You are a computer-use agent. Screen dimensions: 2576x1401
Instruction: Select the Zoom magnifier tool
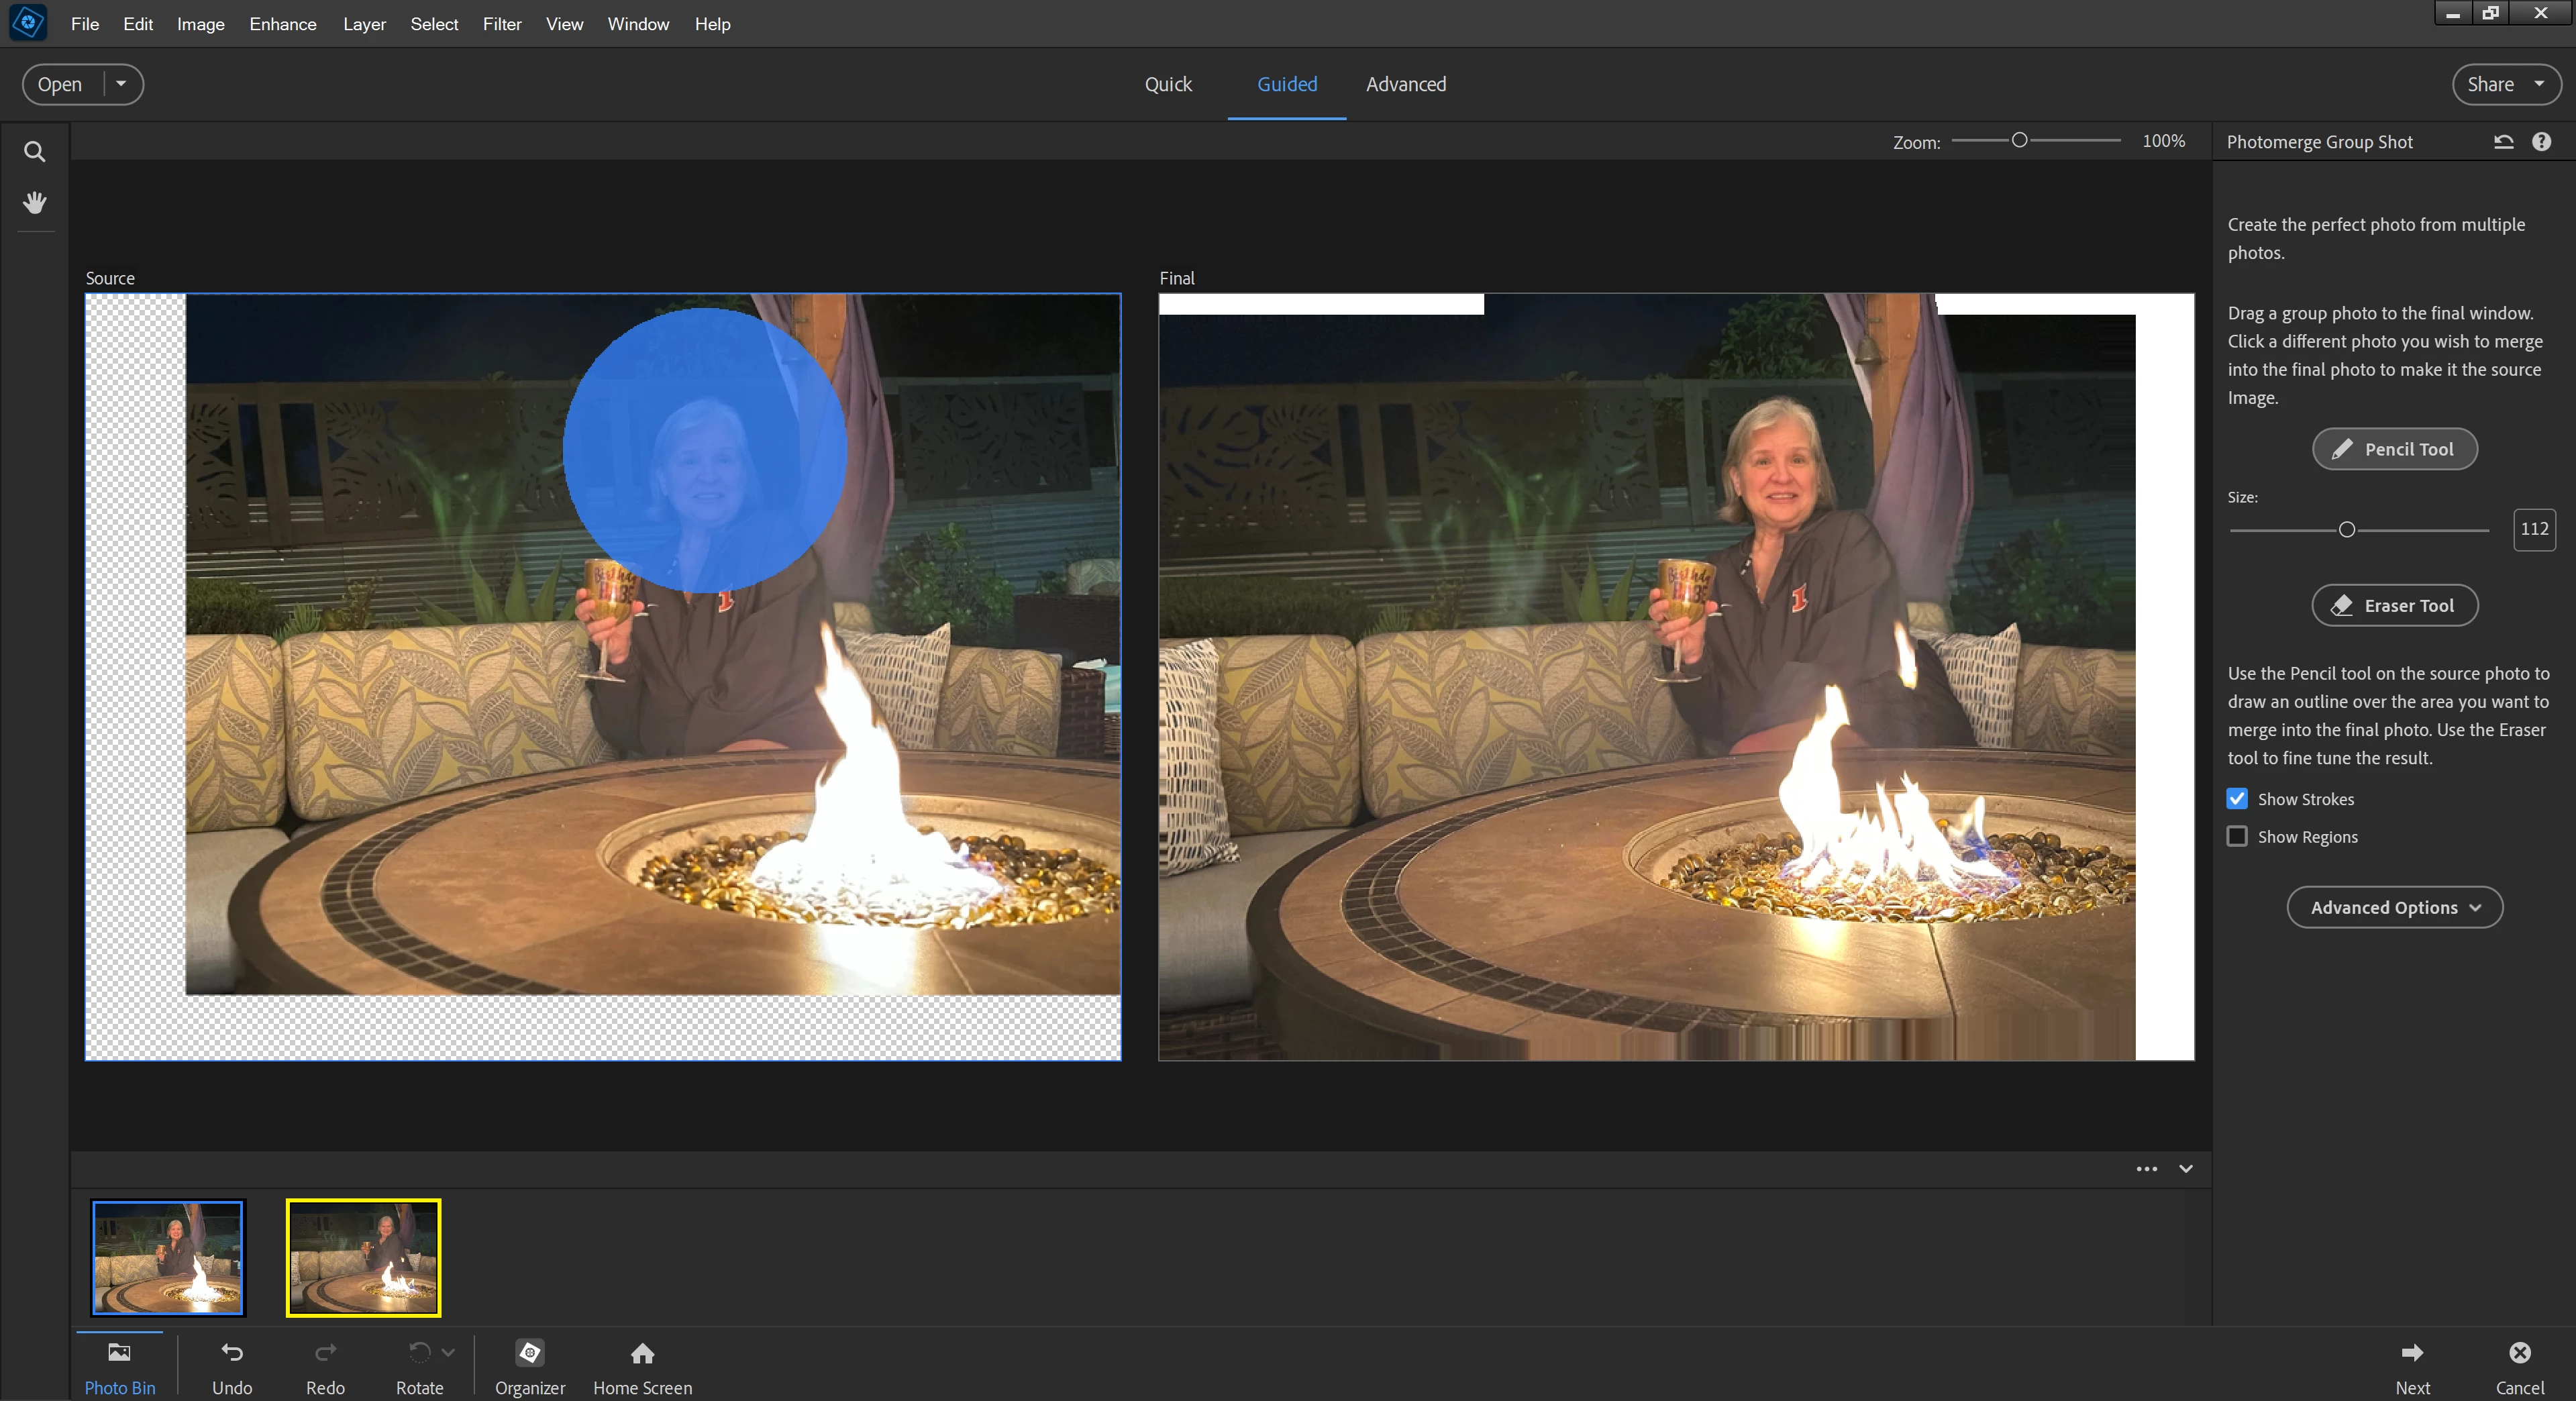pyautogui.click(x=34, y=152)
